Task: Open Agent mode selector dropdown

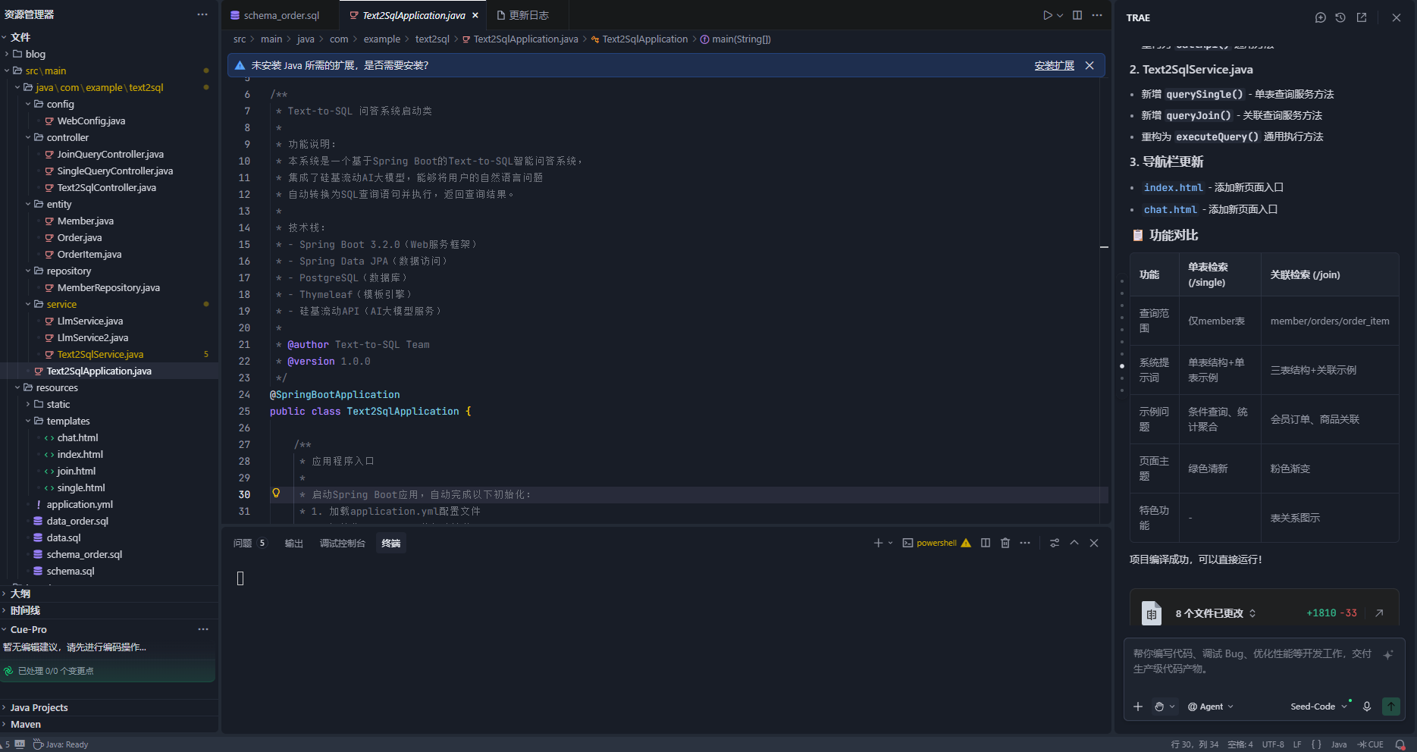Action: point(1211,707)
